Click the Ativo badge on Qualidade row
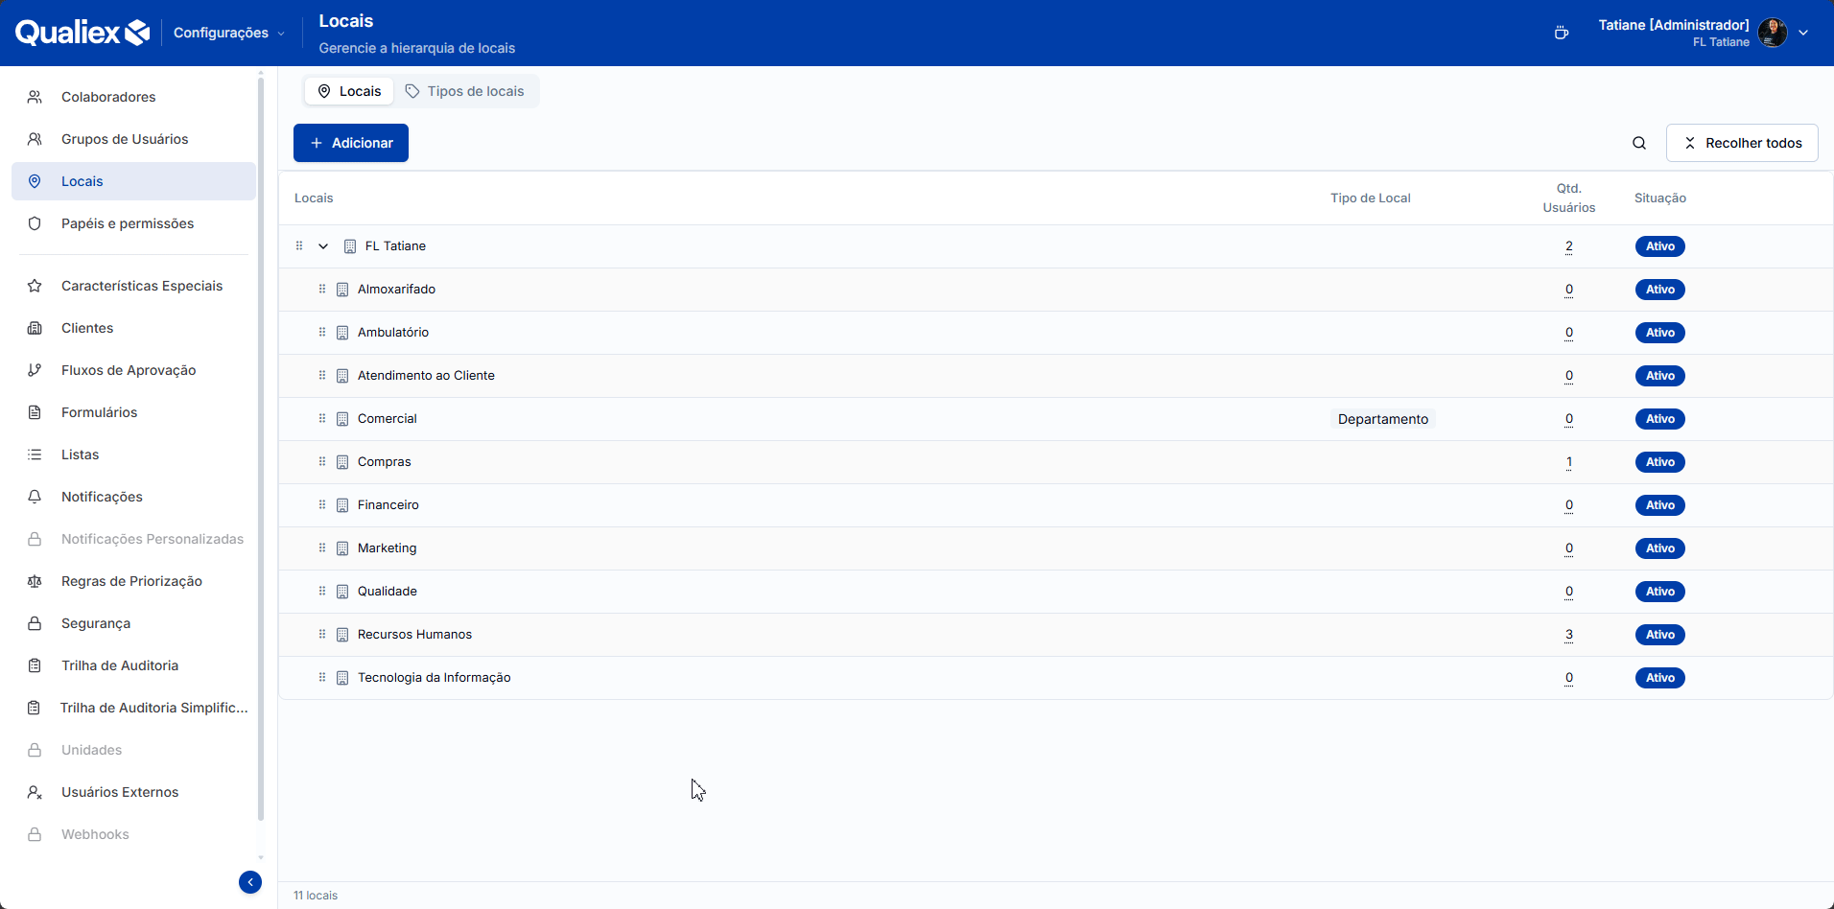1834x909 pixels. coord(1660,592)
